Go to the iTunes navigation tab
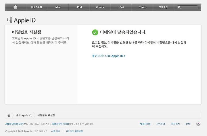207x136 pixels. 142,7
